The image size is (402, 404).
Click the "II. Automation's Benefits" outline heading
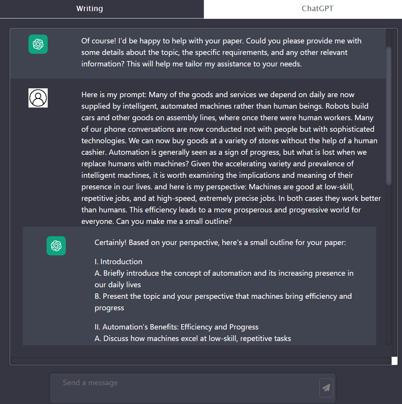[x=177, y=327]
